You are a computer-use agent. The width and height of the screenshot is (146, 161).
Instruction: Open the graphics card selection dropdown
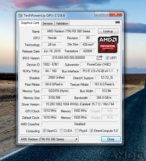(49, 139)
